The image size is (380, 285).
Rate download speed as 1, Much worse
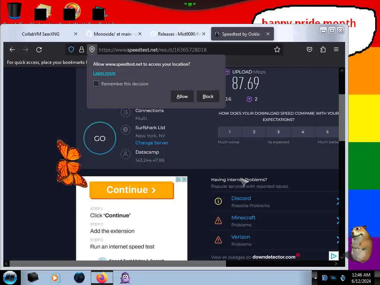pos(229,132)
